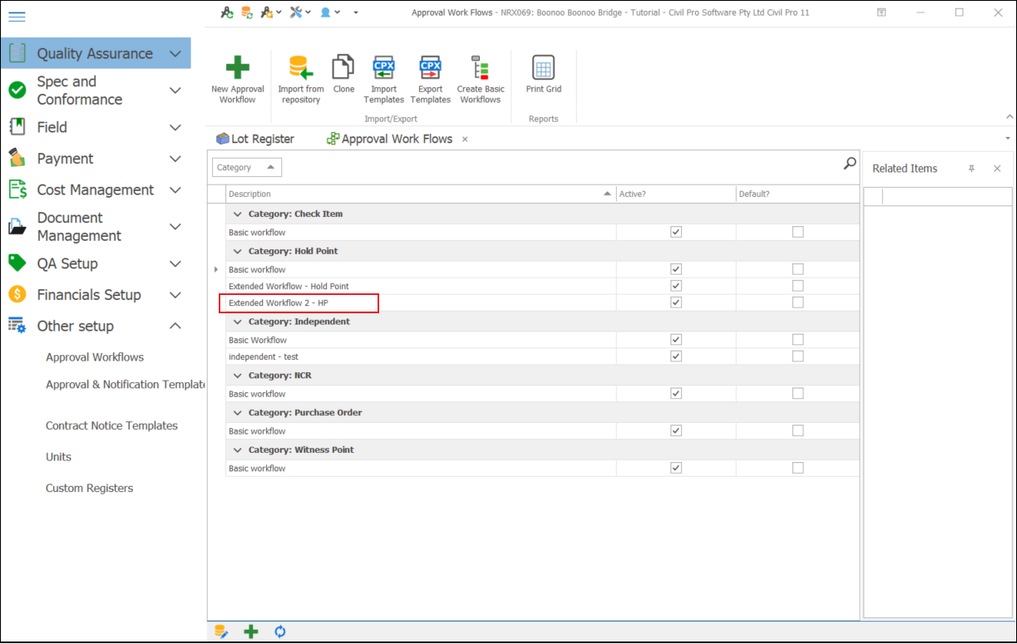The width and height of the screenshot is (1017, 644).
Task: Open Approval & Notification Templates link
Action: click(x=125, y=385)
